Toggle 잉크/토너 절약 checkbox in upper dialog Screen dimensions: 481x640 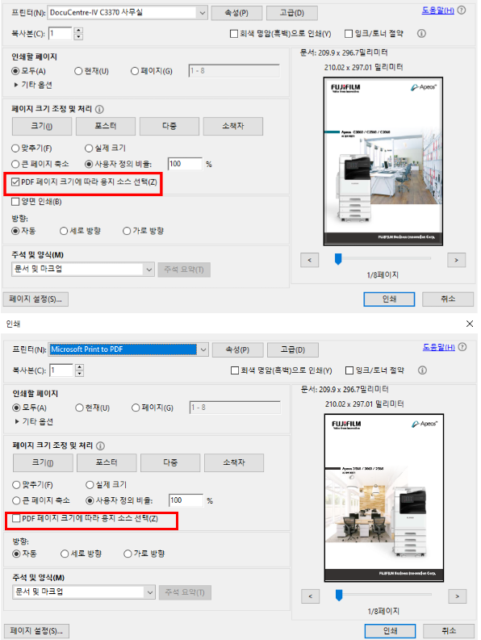pos(349,34)
